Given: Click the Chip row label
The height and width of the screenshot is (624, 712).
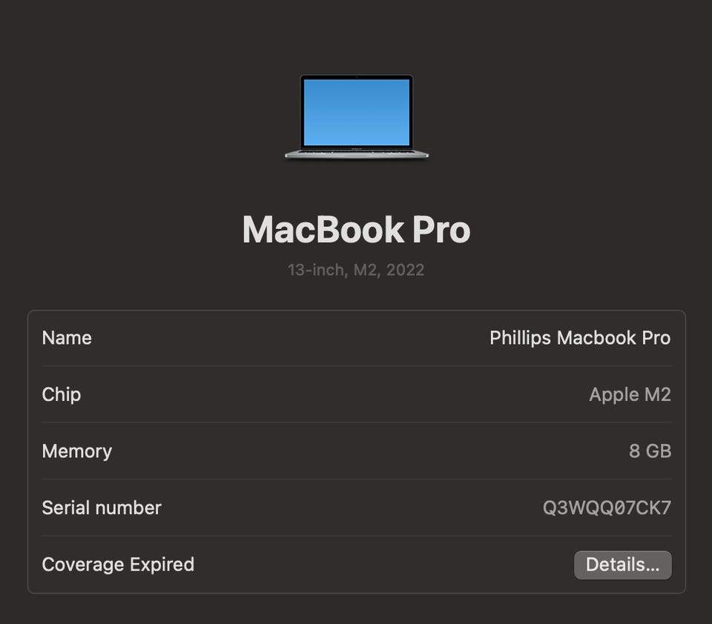Looking at the screenshot, I should 62,395.
